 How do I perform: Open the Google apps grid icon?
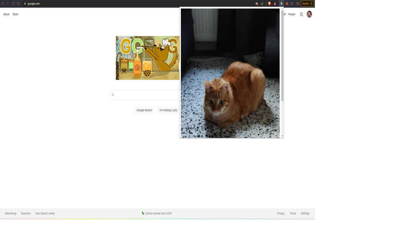tap(301, 14)
